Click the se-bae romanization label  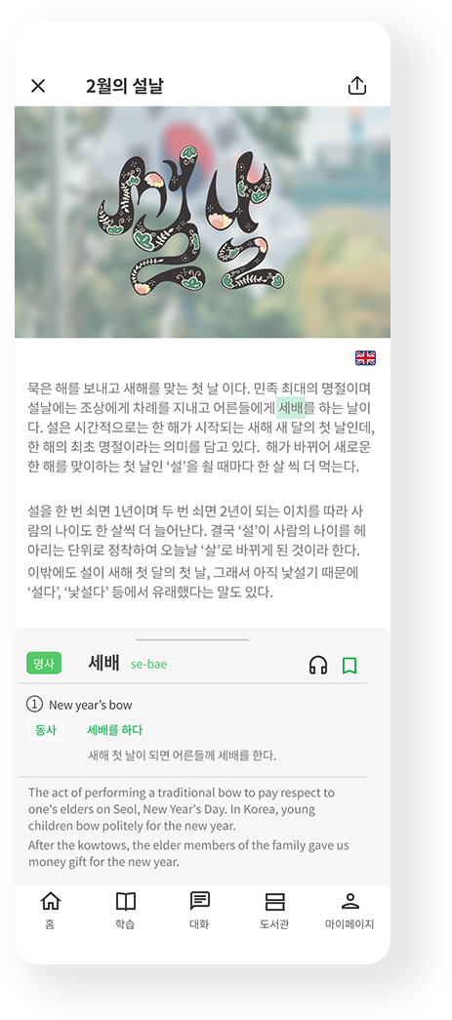(x=148, y=664)
